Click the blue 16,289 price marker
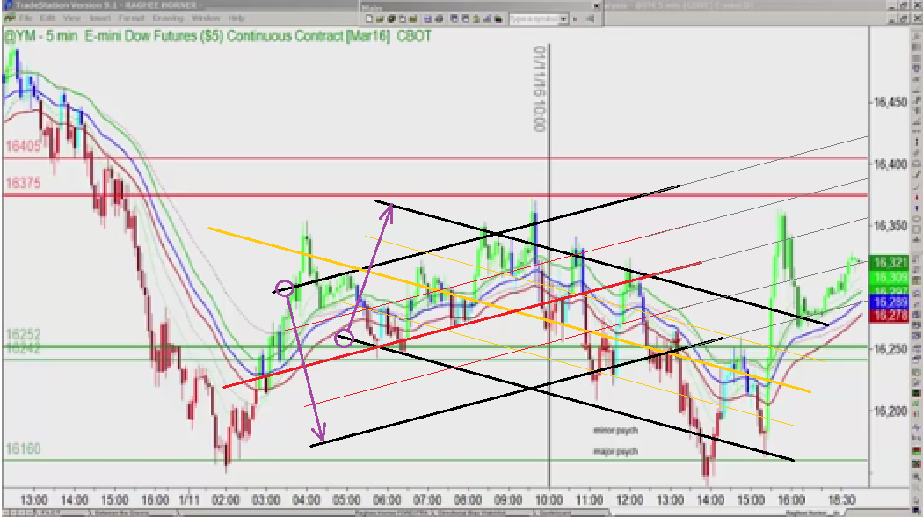 (x=890, y=302)
